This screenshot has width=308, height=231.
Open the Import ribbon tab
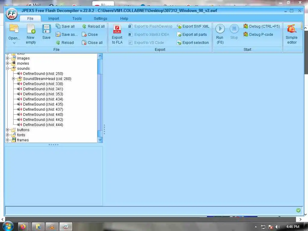tap(54, 18)
